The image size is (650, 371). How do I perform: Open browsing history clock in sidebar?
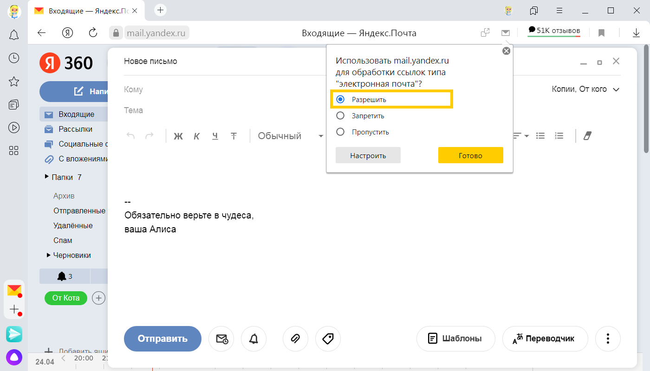pyautogui.click(x=14, y=58)
